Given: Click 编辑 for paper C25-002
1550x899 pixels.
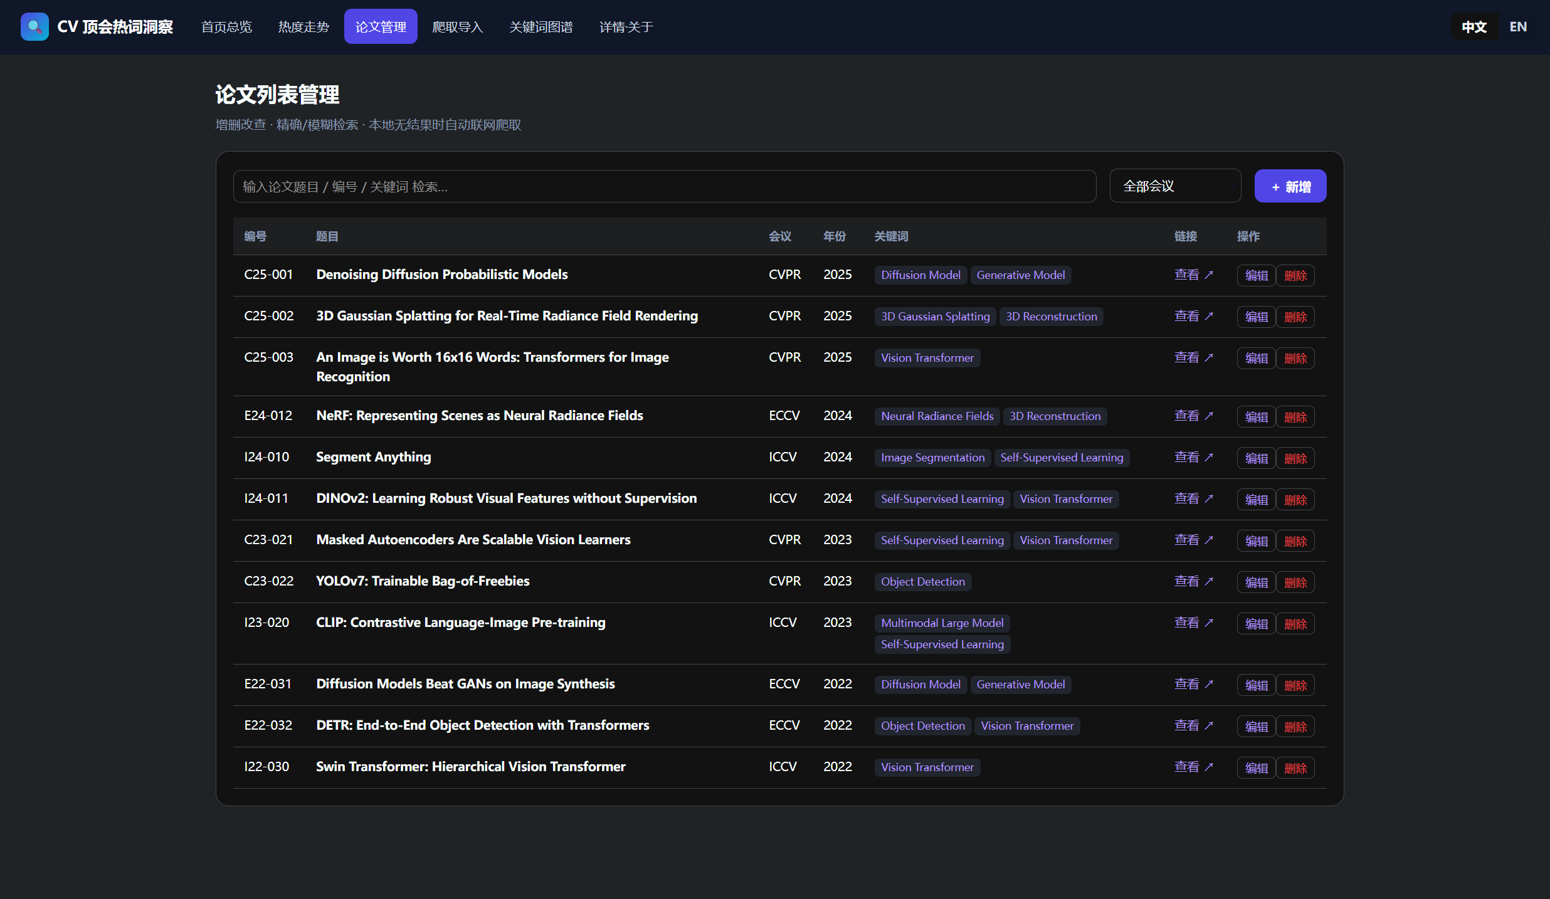Looking at the screenshot, I should pyautogui.click(x=1256, y=317).
